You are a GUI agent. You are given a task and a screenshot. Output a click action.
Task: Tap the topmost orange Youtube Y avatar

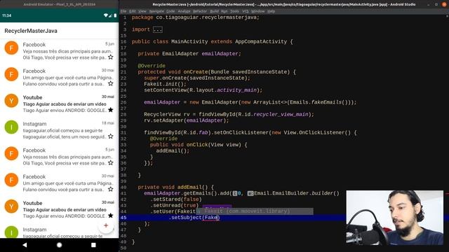[11, 101]
